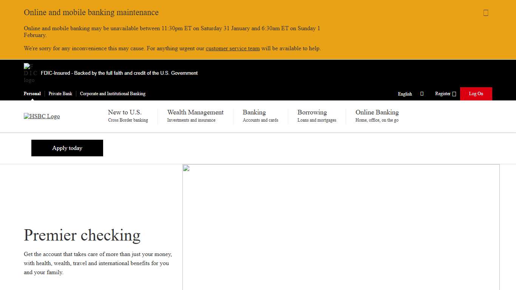Select Corporate and Institutional Banking
This screenshot has height=290, width=516.
click(113, 94)
